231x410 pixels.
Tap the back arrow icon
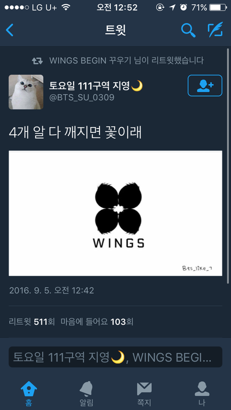(10, 30)
